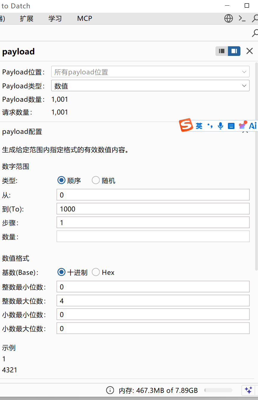Screen dimensions: 258x400
Task: Click the 请求数量 label
Action: [x=17, y=112]
